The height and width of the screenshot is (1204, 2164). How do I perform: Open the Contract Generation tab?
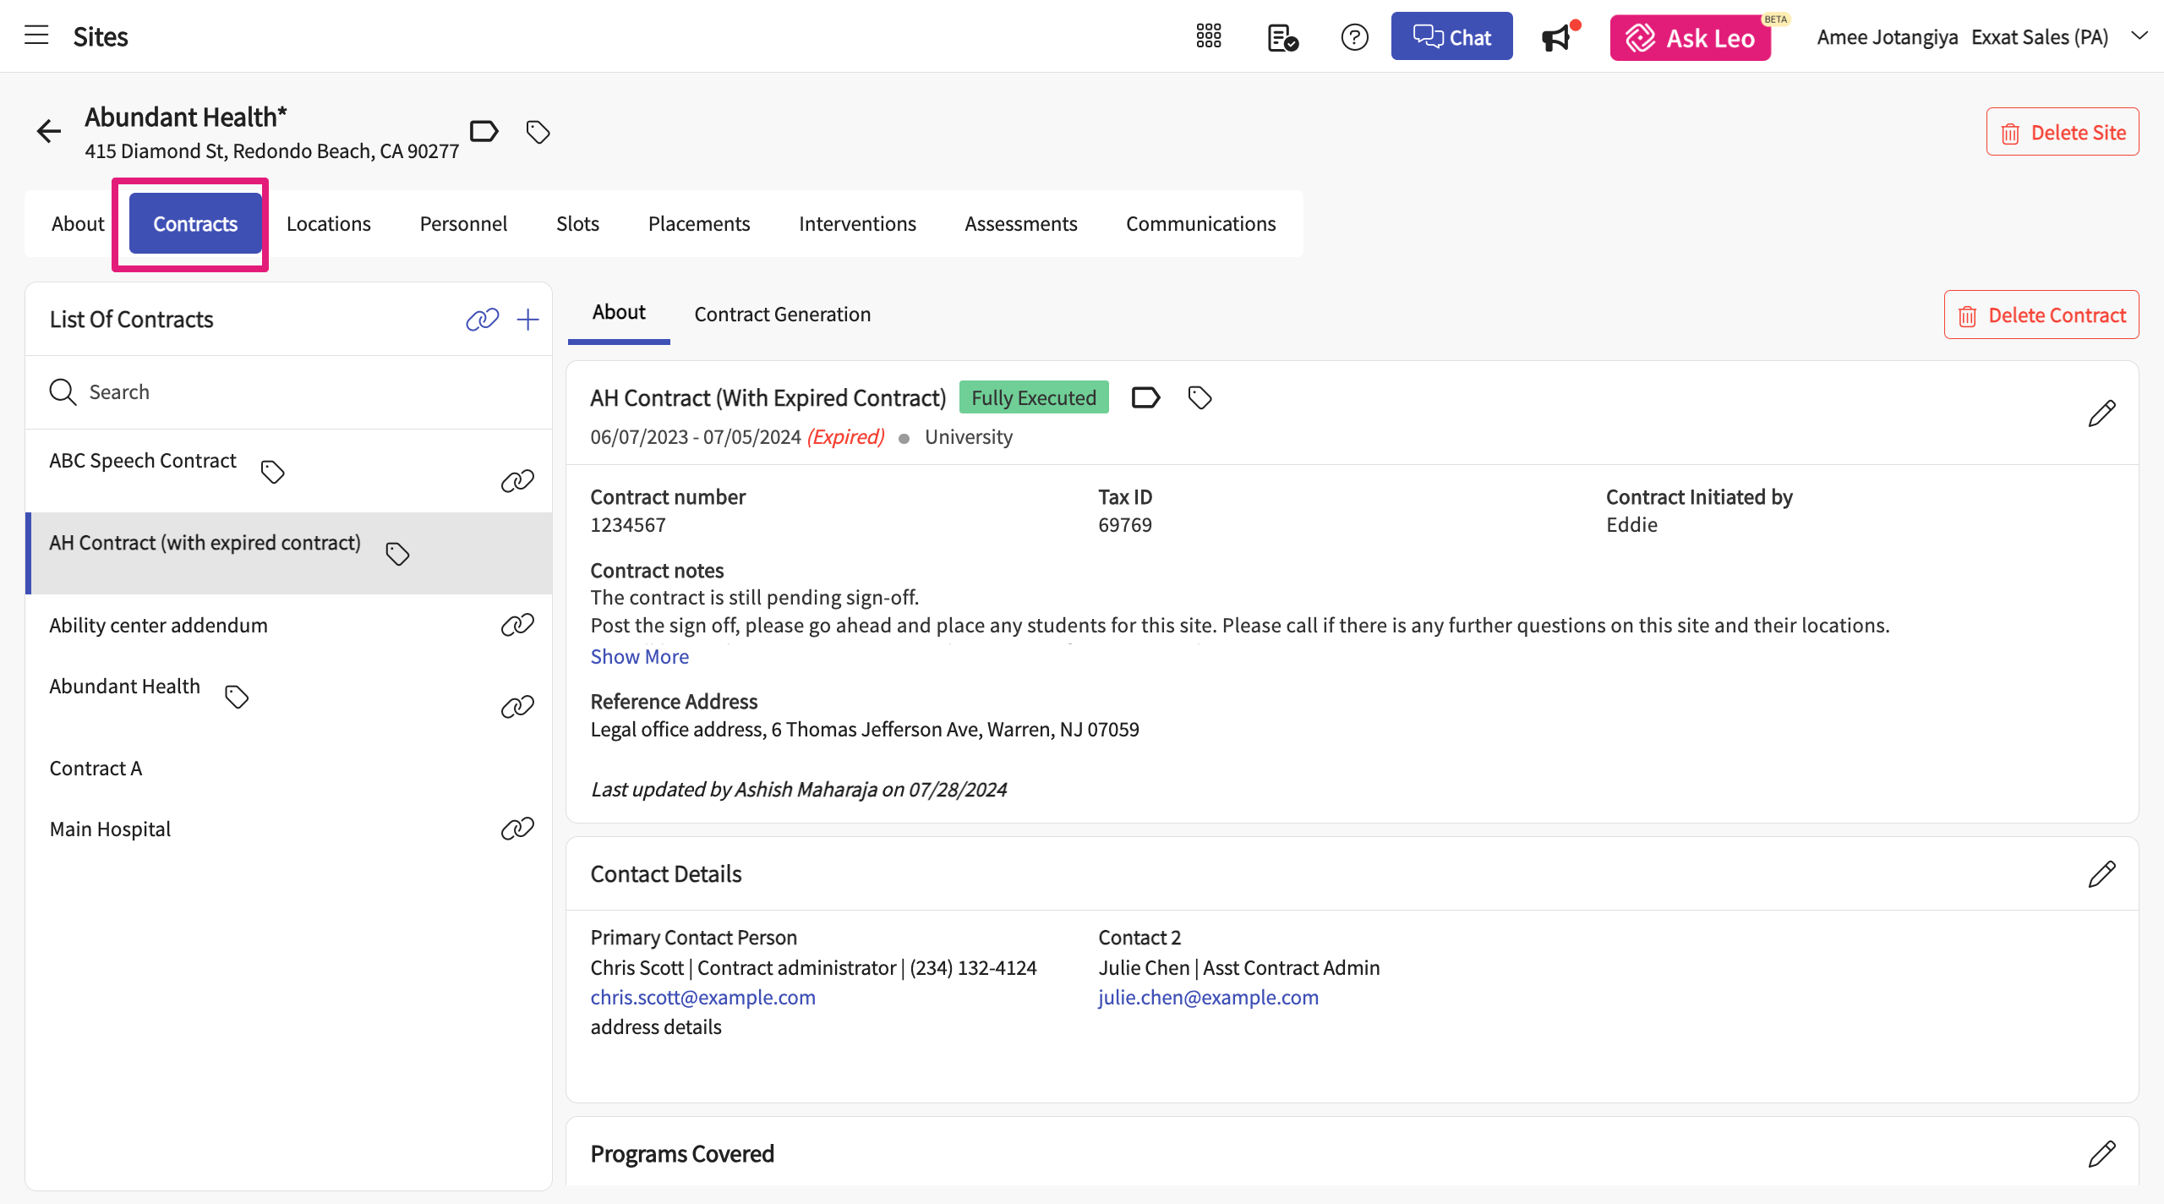[782, 315]
